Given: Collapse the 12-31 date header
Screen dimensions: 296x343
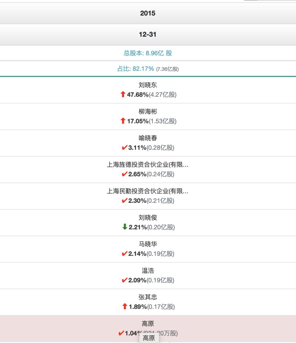Looking at the screenshot, I should click(x=148, y=34).
